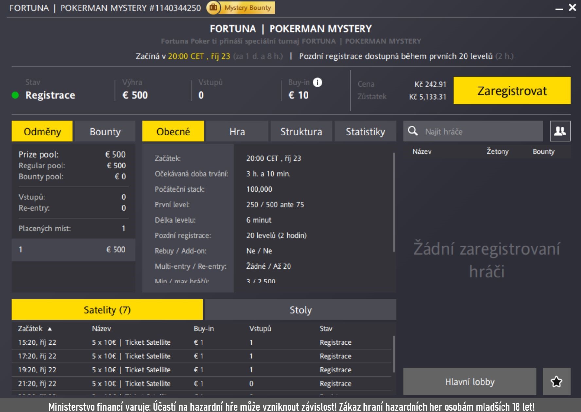
Task: Minimize the tournament lobby window
Action: tap(559, 8)
